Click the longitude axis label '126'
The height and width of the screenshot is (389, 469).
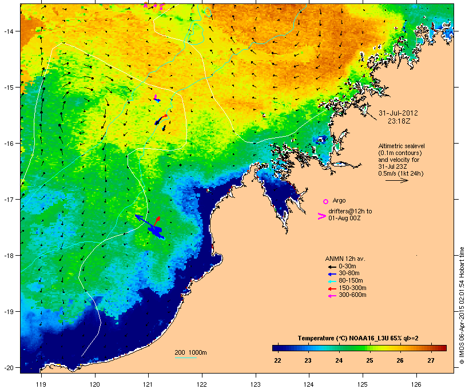tap(416, 384)
